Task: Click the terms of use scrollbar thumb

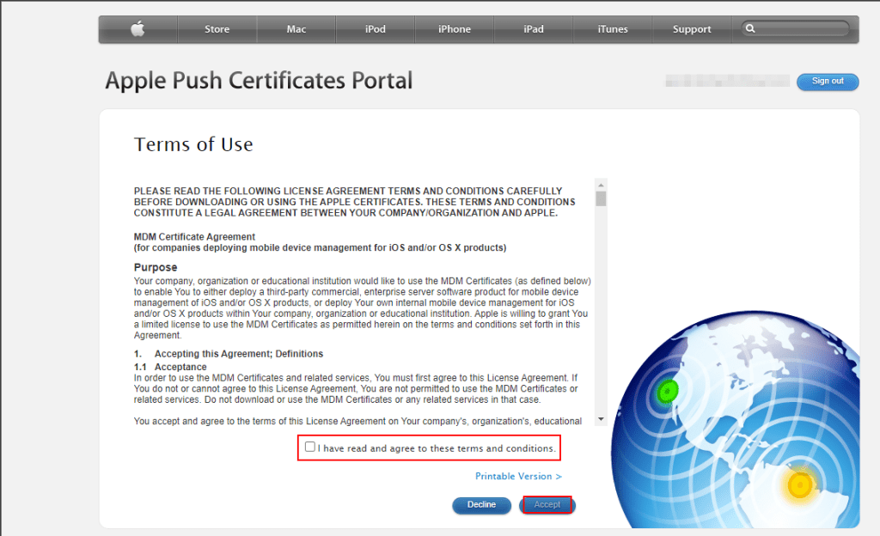Action: pos(601,198)
